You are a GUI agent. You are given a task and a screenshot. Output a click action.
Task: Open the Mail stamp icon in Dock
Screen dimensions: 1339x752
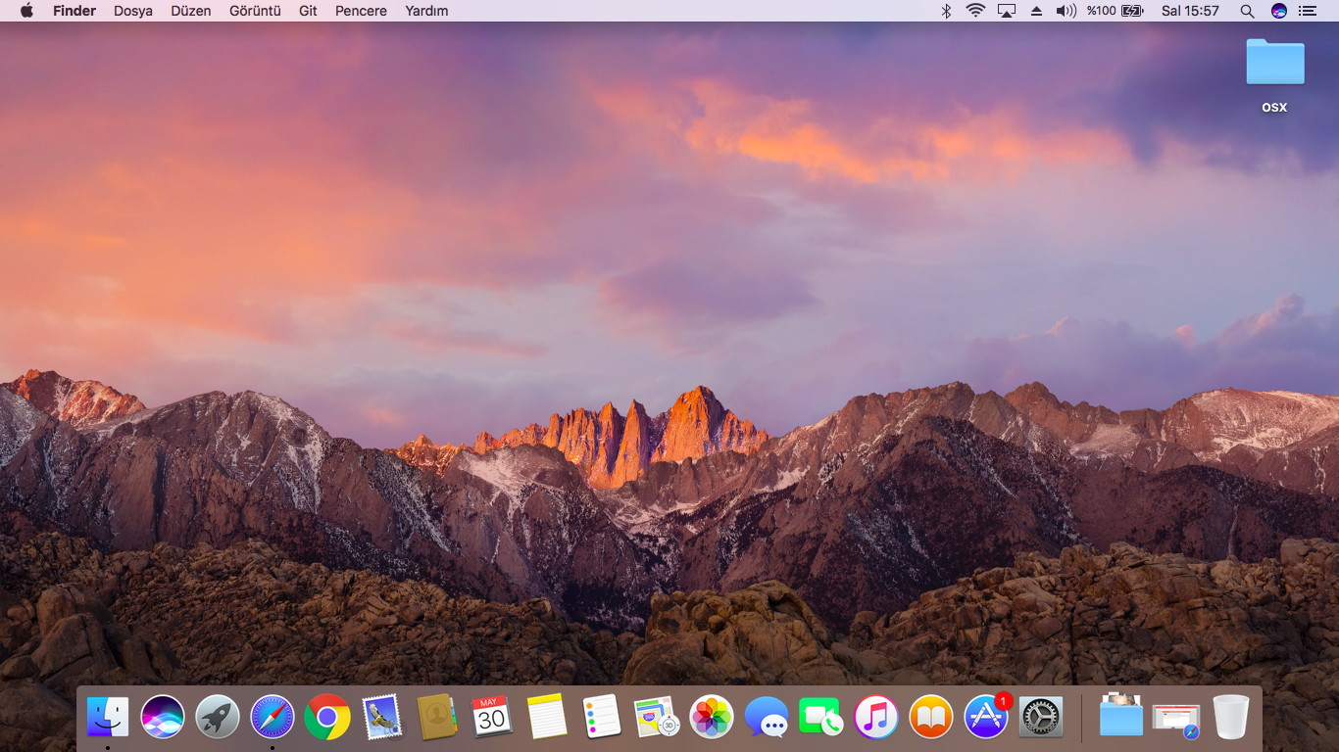pyautogui.click(x=382, y=718)
